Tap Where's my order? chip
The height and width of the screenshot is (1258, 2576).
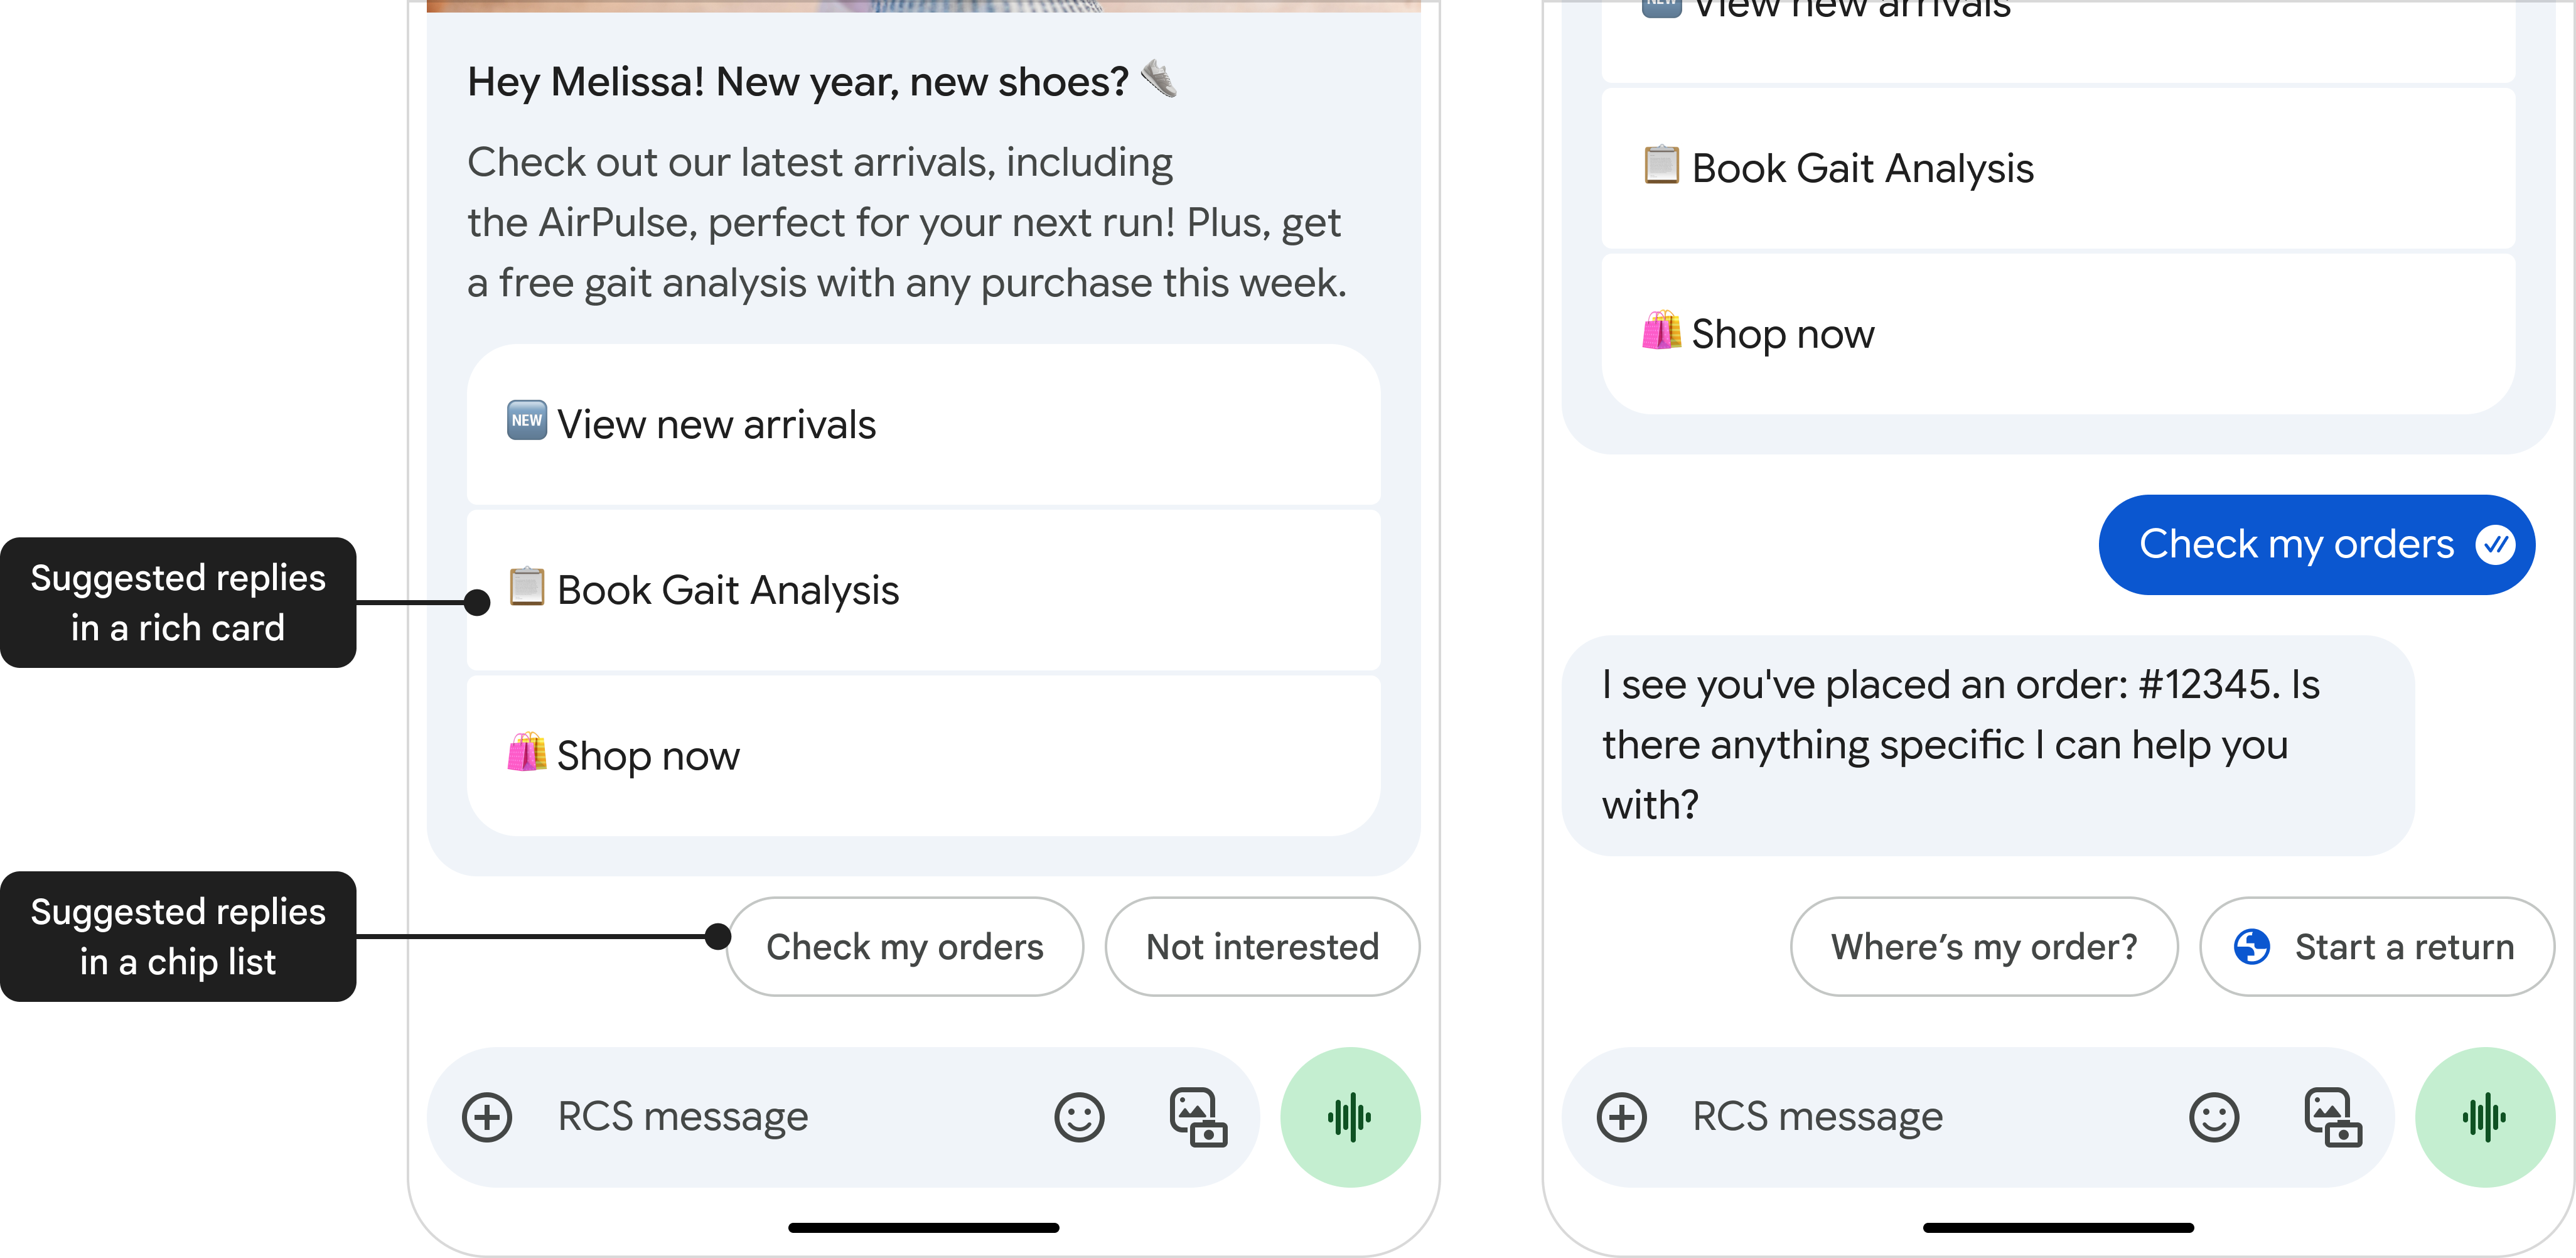pos(1983,946)
